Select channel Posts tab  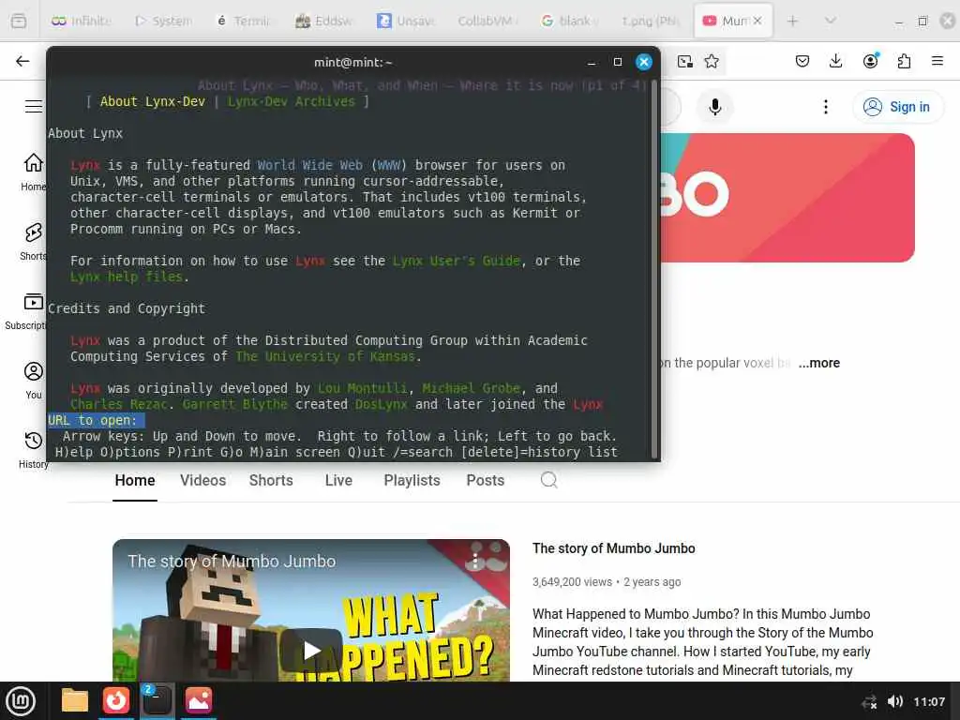(485, 480)
